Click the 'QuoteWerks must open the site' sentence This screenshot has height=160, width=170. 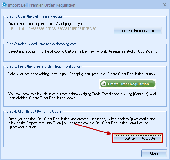pyautogui.click(x=46, y=24)
